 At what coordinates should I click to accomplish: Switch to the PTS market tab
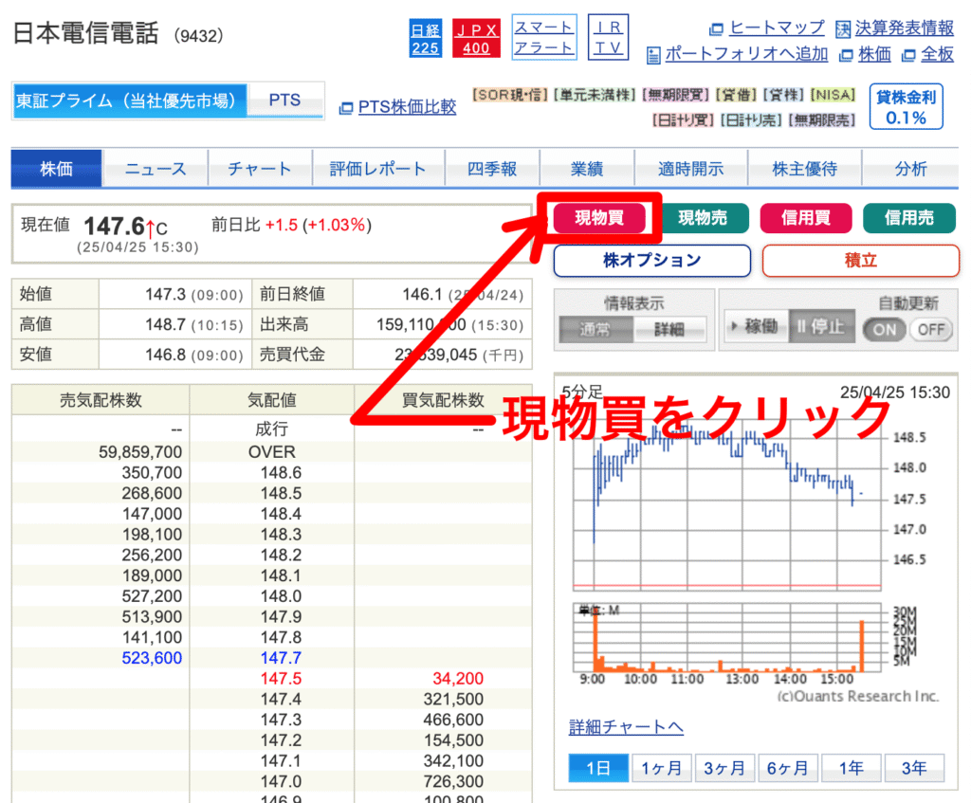coord(284,100)
